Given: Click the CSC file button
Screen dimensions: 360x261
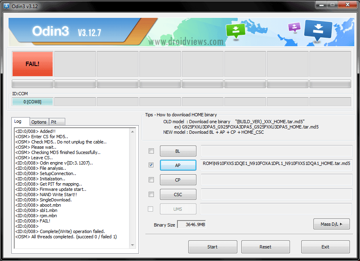Looking at the screenshot, I should (178, 195).
